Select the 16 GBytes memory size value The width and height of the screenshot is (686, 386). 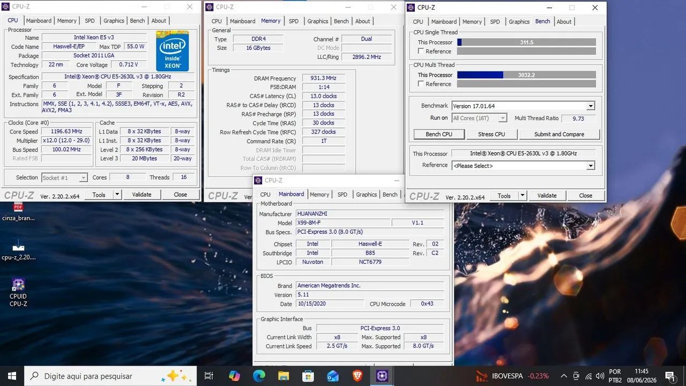point(258,48)
